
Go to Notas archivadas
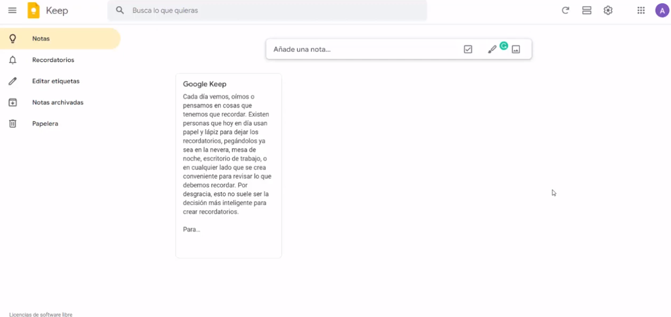(60, 102)
